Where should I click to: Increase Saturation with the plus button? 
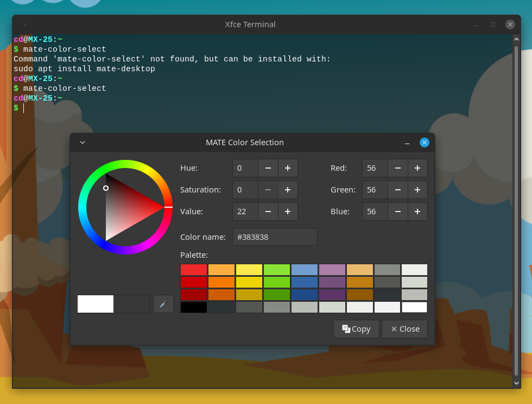coord(288,190)
